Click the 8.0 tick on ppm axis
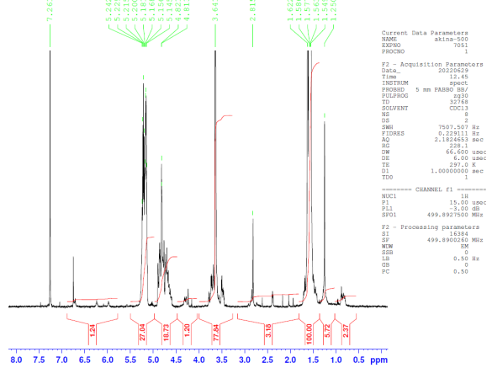Viewport: 492px width, 368px height. (x=16, y=360)
